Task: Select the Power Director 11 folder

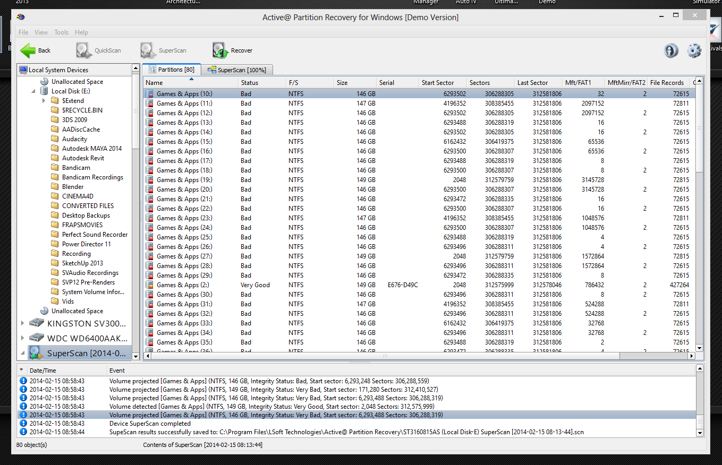Action: coord(86,244)
